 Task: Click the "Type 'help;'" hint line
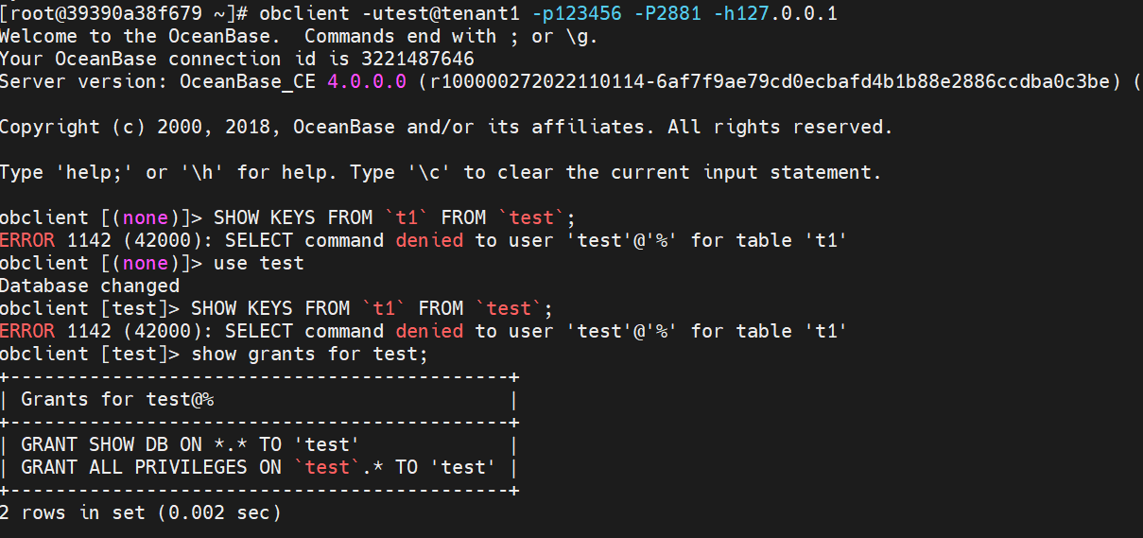click(441, 172)
